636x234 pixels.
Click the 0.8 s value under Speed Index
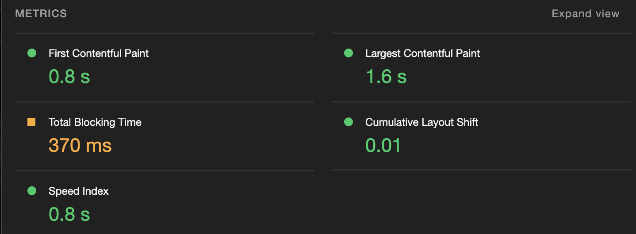click(69, 215)
